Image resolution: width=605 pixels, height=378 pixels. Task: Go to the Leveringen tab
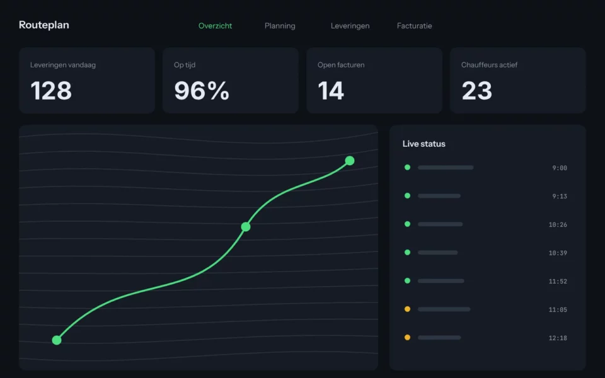pyautogui.click(x=350, y=26)
